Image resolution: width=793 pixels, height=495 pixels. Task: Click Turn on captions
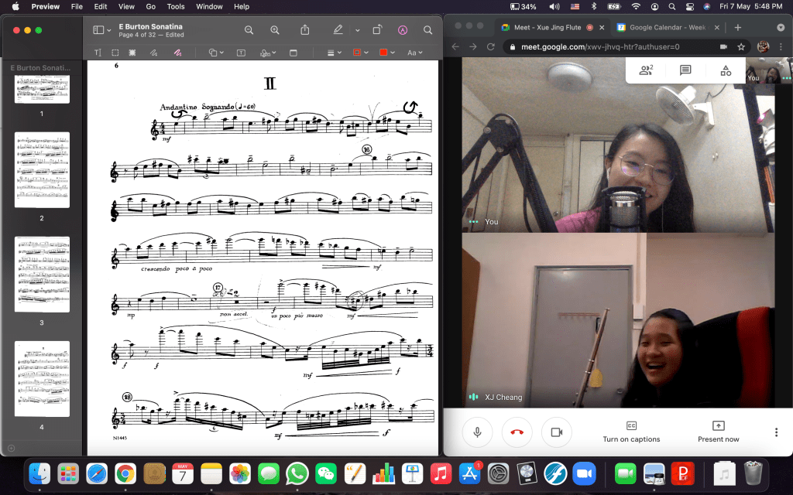click(x=631, y=432)
